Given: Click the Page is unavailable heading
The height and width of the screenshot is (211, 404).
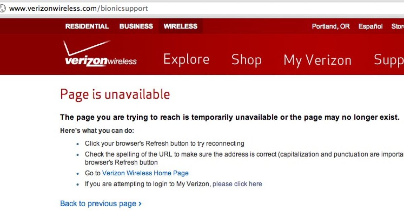Looking at the screenshot, I should (x=115, y=94).
